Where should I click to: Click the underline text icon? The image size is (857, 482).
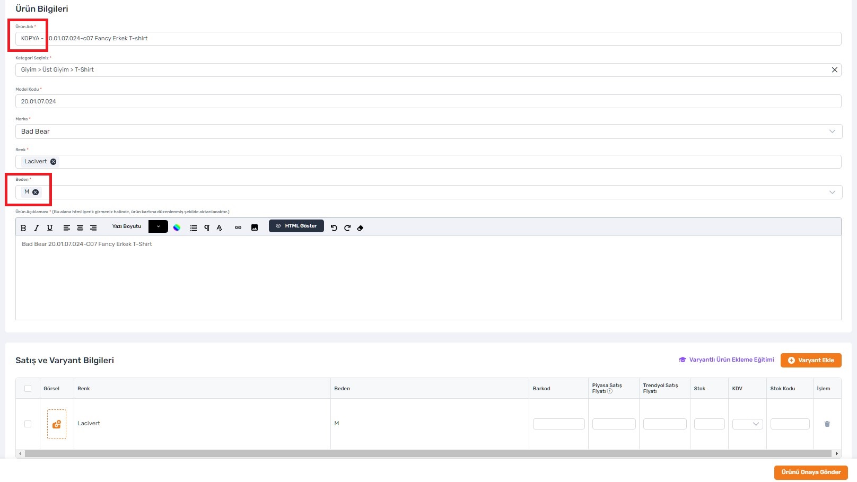[50, 228]
